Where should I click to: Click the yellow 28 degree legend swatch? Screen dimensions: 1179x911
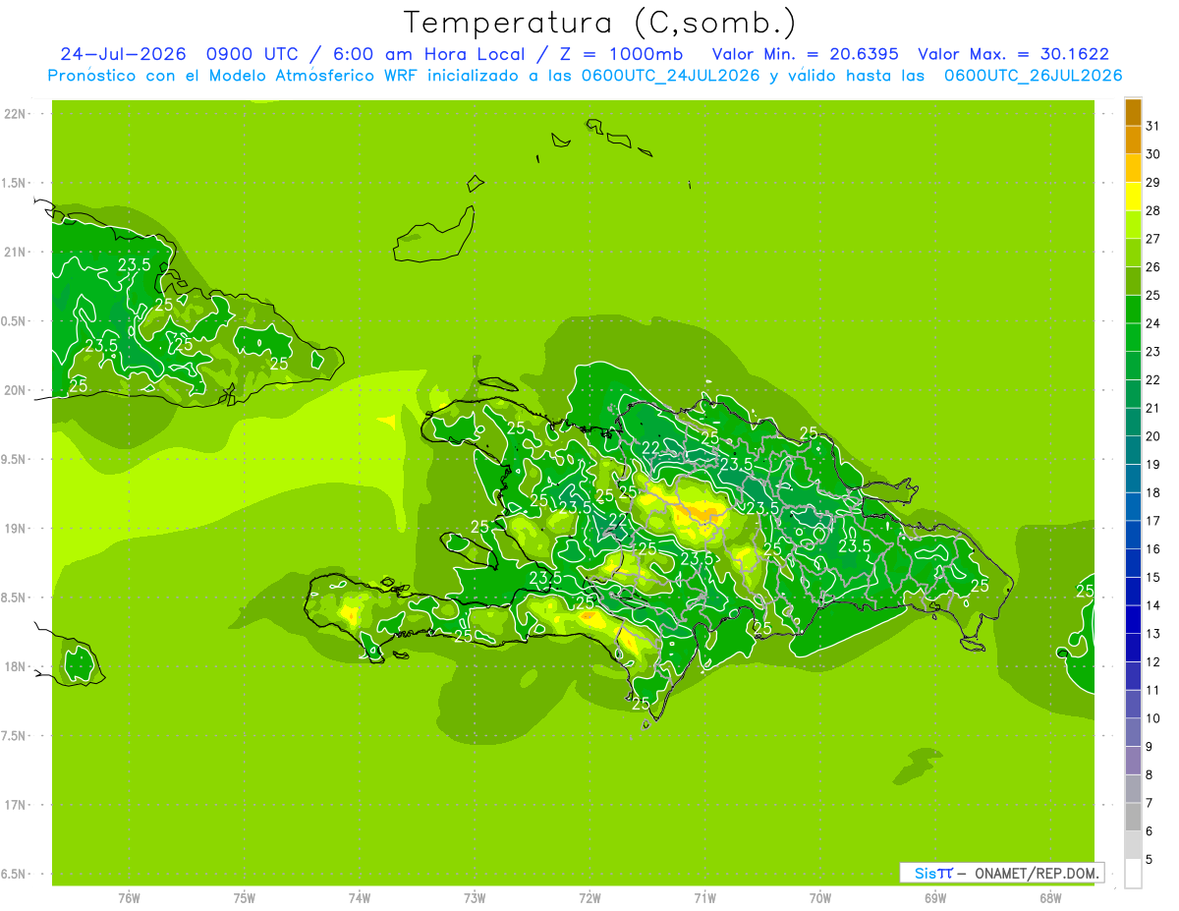coord(1133,197)
